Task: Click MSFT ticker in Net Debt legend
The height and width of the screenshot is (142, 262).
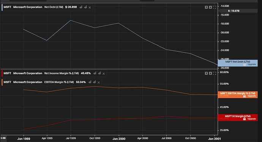Action: (x=7, y=7)
